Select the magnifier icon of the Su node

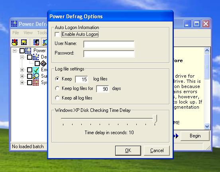(x=36, y=76)
